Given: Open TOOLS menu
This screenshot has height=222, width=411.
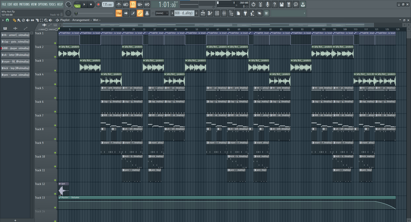Looking at the screenshot, I should point(52,4).
